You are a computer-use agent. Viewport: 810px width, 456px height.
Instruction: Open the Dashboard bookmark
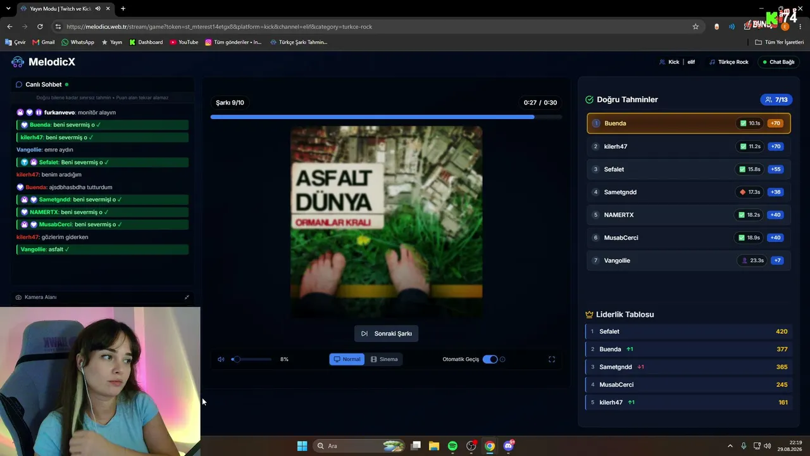[146, 42]
